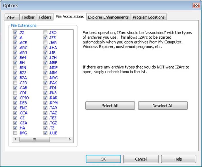
Task: Uncheck the .ARJ extension
Action: click(15, 52)
